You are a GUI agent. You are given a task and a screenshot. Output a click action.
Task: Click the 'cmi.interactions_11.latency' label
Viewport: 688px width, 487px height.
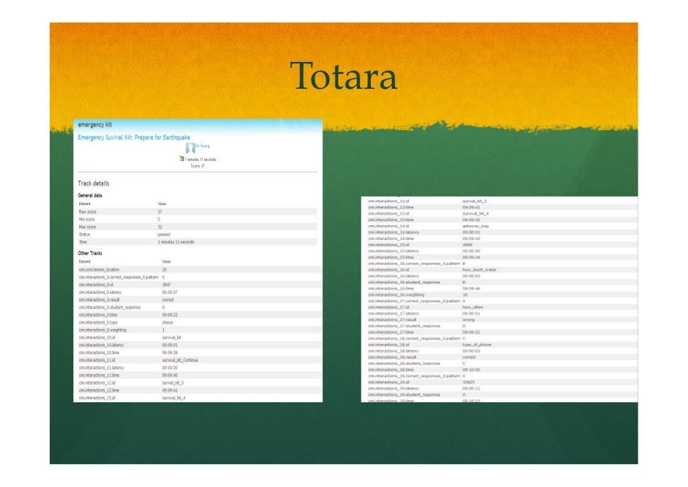click(x=101, y=367)
